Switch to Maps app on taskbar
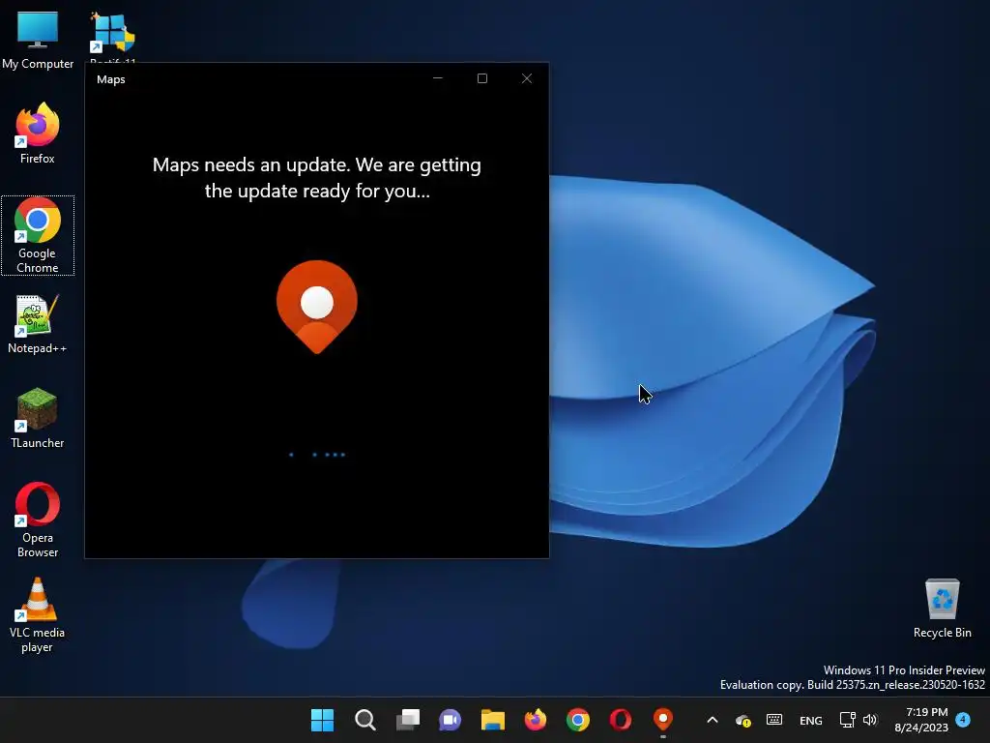The height and width of the screenshot is (743, 990). click(663, 720)
